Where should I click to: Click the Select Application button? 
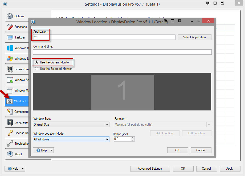pos(194,37)
